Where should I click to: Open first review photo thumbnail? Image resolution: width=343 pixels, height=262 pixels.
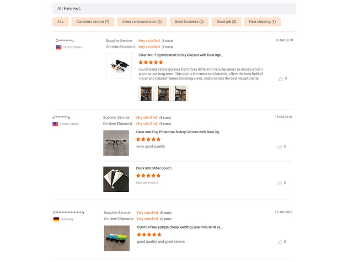[x=146, y=93]
